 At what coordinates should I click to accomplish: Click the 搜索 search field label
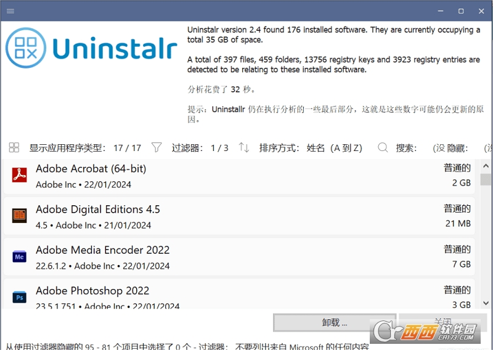[x=406, y=148]
